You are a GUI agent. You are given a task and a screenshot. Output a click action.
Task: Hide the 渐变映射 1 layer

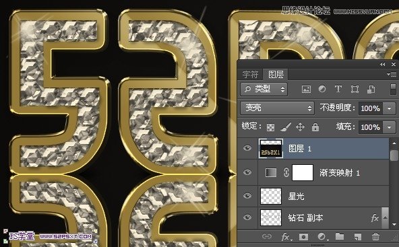247,172
